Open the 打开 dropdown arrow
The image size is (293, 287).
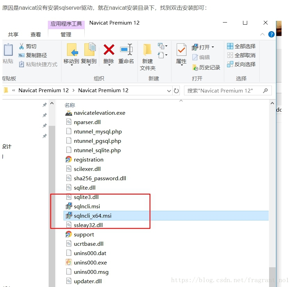point(213,47)
